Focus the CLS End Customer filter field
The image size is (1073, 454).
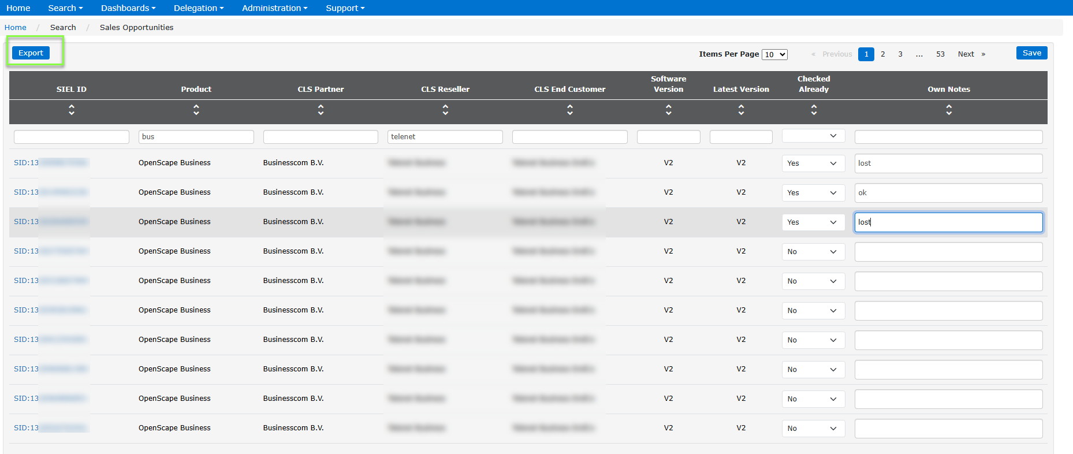tap(570, 137)
